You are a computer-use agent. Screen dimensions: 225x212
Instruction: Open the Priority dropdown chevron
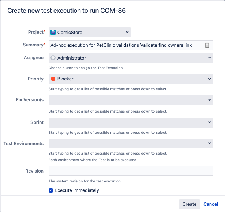point(210,79)
